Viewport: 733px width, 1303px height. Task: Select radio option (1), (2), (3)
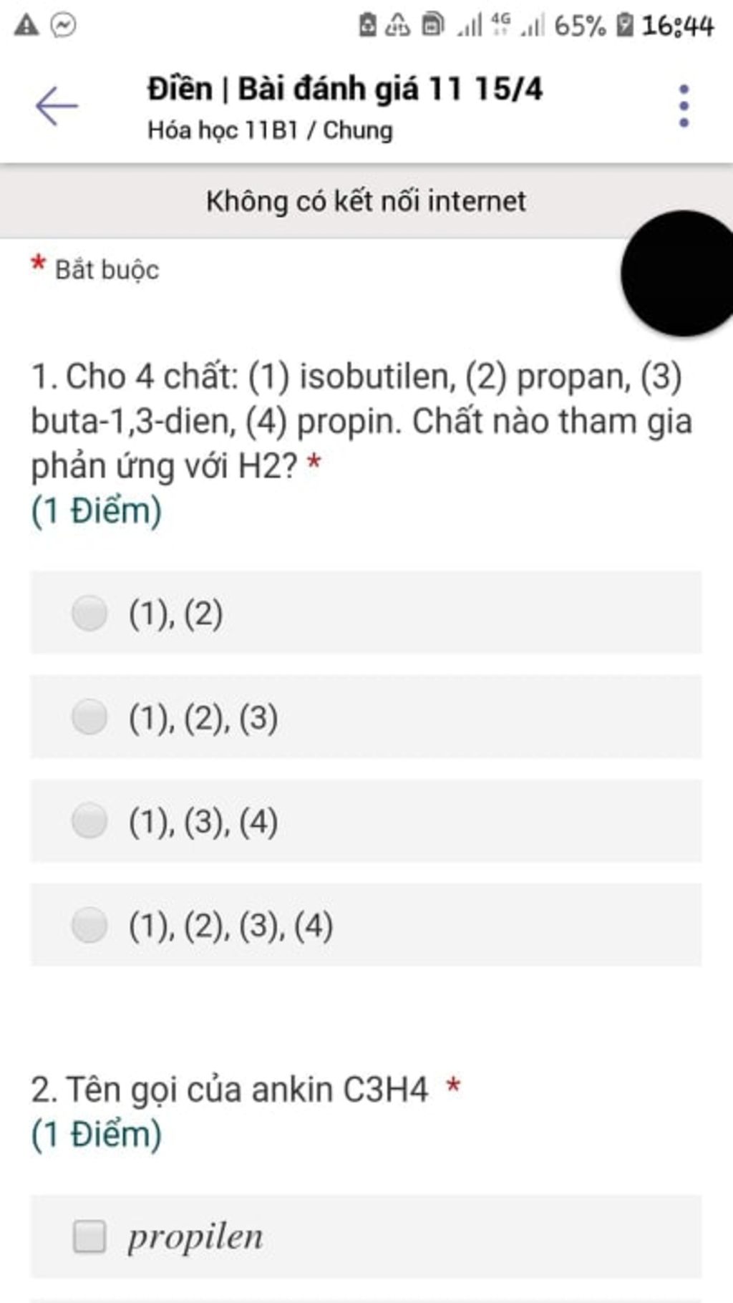point(366,717)
